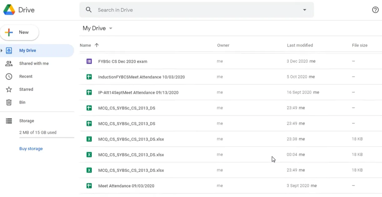
Task: Open the Help question mark icon
Action: tap(375, 10)
